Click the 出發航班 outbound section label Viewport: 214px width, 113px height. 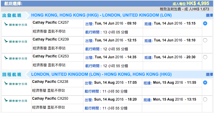click(12, 15)
